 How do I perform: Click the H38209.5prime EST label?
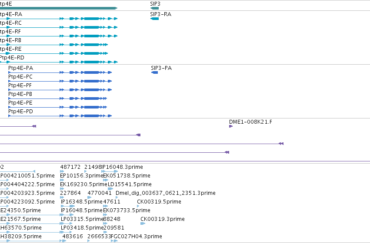coord(21,236)
